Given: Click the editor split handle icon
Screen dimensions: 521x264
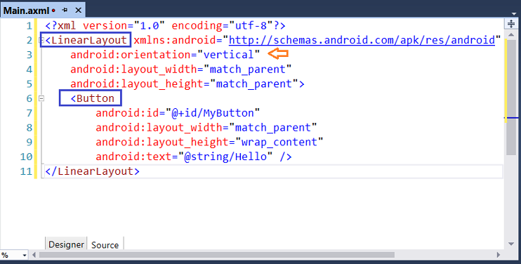Looking at the screenshot, I should (511, 24).
